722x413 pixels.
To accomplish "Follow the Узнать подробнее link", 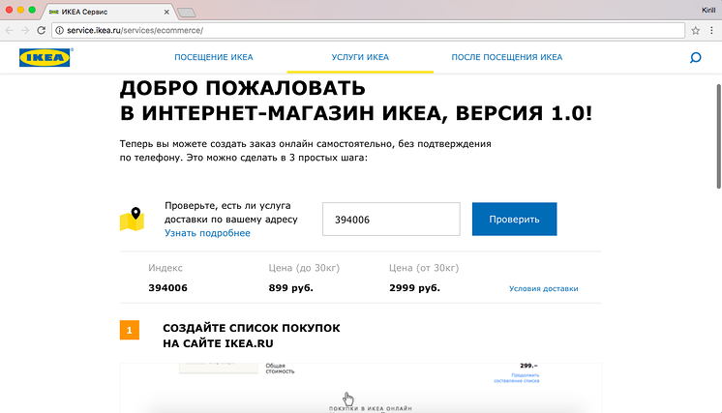I will tap(207, 233).
